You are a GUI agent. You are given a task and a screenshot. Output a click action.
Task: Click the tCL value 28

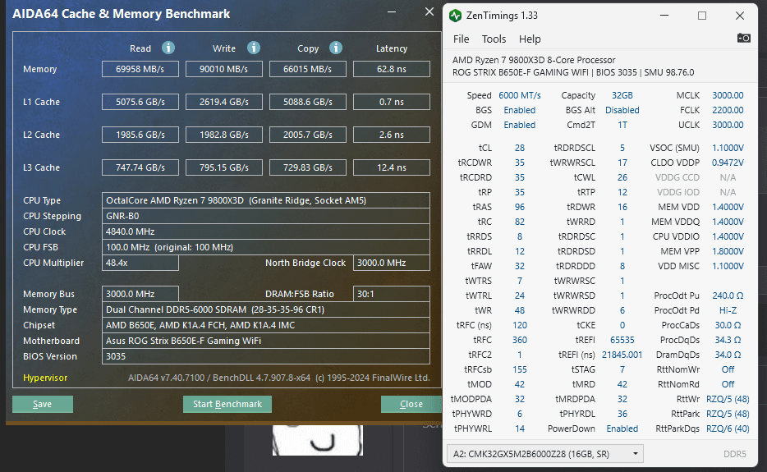pos(520,148)
